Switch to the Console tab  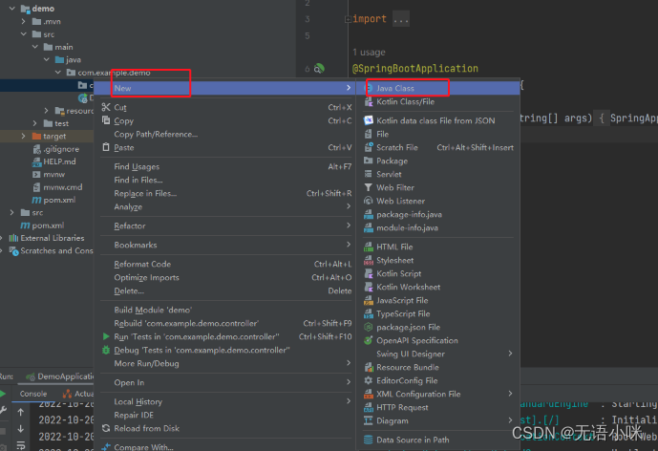point(33,394)
